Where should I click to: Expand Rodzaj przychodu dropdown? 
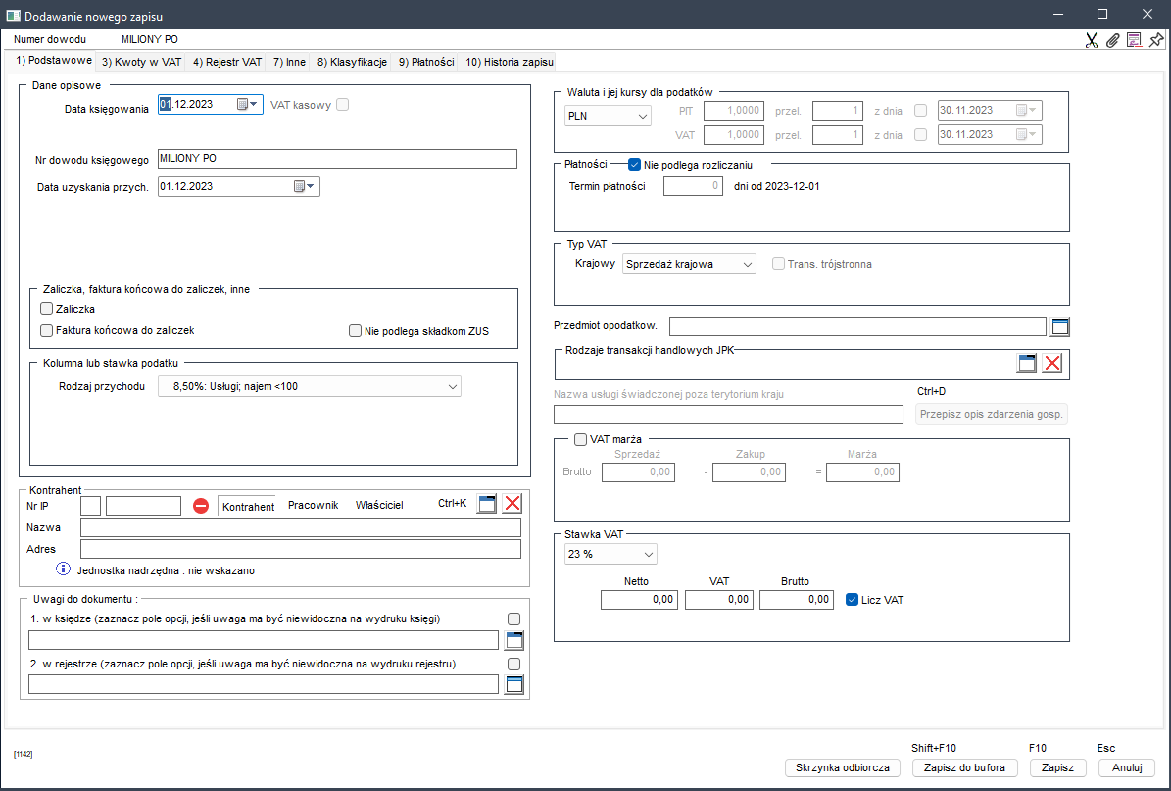click(310, 386)
